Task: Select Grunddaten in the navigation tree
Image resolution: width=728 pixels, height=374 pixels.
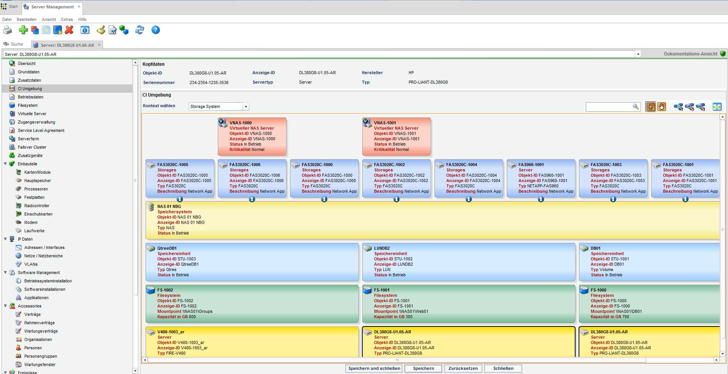Action: (x=29, y=72)
